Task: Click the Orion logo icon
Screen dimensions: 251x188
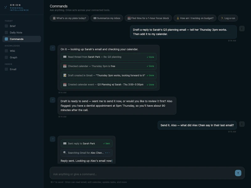Action: click(x=6, y=8)
